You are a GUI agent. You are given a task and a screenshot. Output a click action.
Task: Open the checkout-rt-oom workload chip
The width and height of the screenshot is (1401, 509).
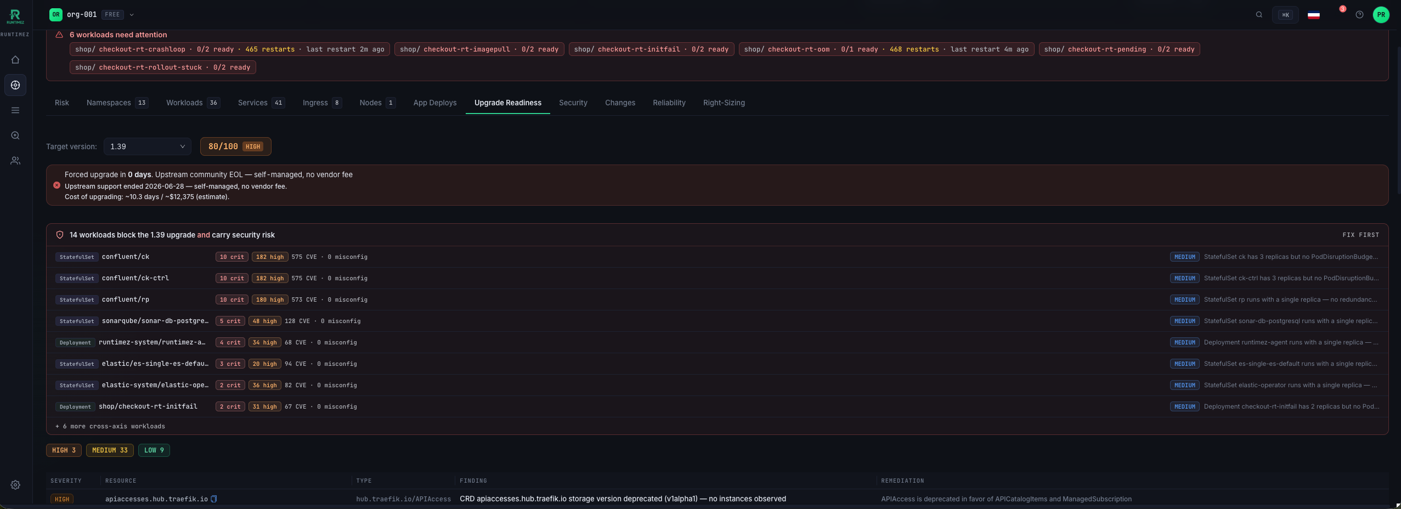pyautogui.click(x=886, y=49)
